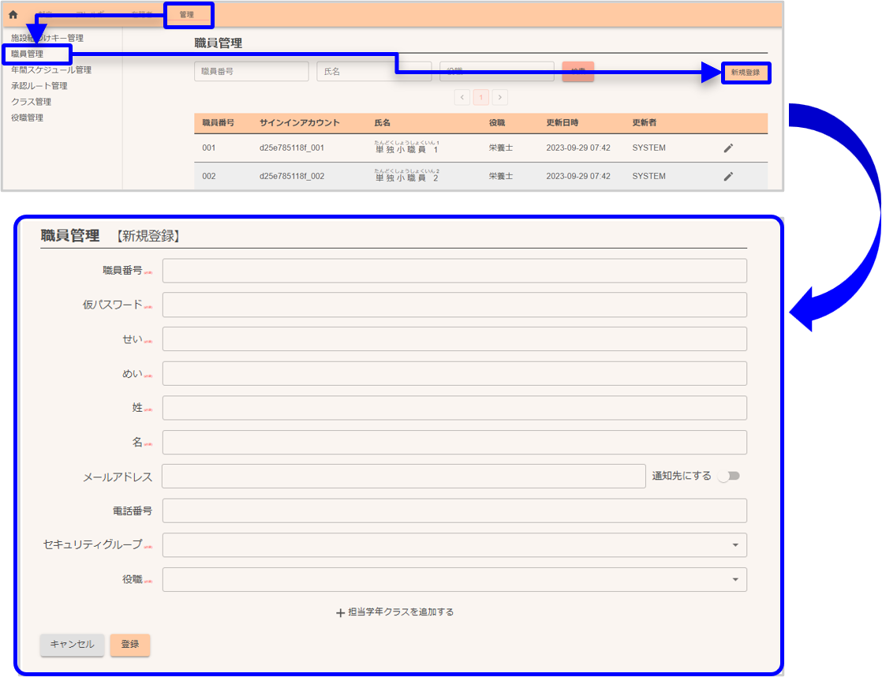Click the 新規登録 button

tap(745, 72)
